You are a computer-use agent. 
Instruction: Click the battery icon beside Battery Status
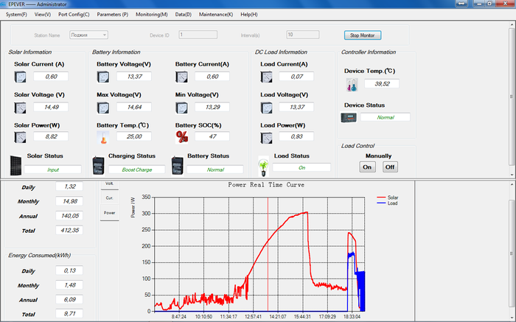[x=177, y=164]
